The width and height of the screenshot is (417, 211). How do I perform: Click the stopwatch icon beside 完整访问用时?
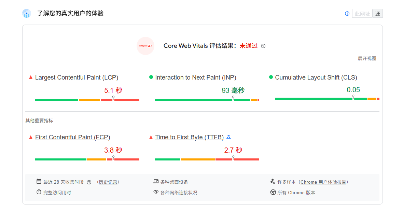coord(39,192)
